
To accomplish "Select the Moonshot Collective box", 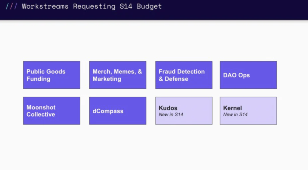I will pos(52,111).
